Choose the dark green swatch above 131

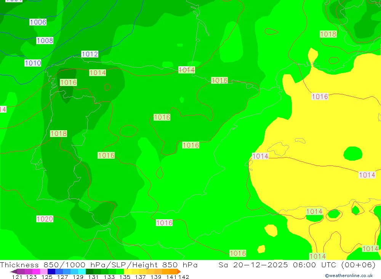[90, 271]
